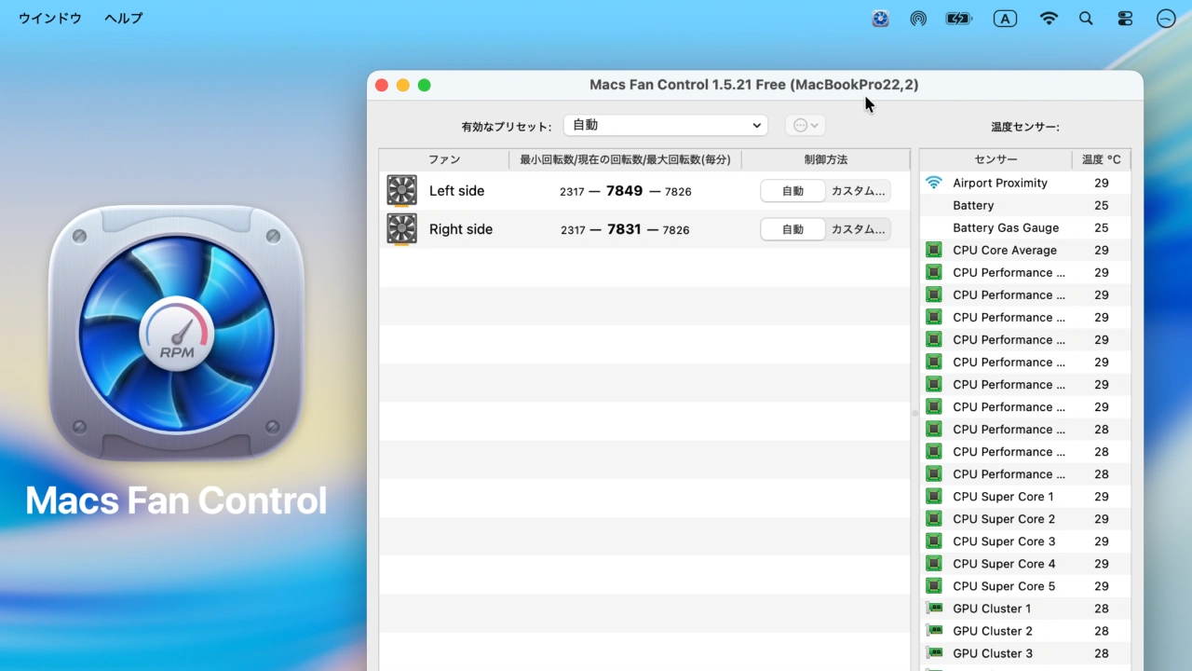The height and width of the screenshot is (671, 1192).
Task: Open Control Center in menu bar
Action: (x=1125, y=19)
